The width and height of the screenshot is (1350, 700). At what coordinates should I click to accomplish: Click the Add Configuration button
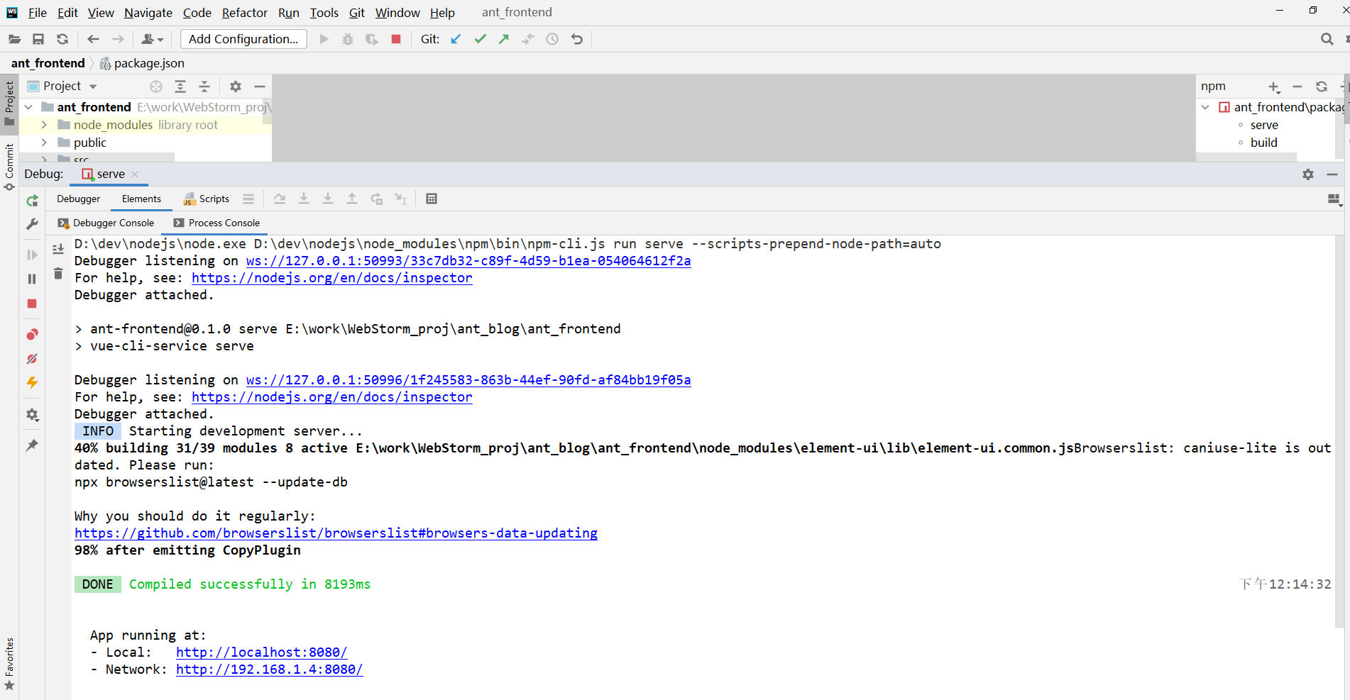coord(243,39)
